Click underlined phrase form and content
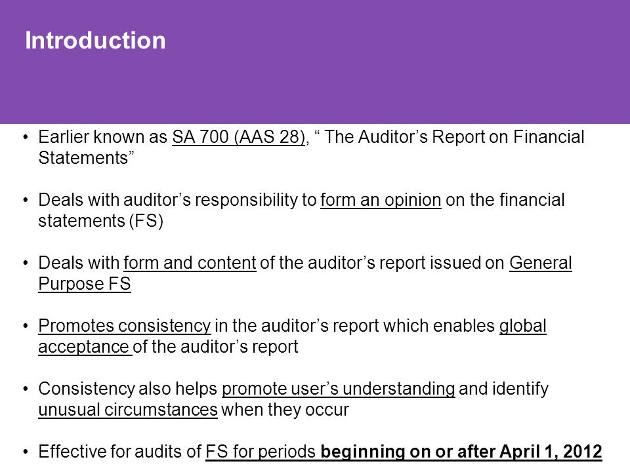 coord(190,263)
